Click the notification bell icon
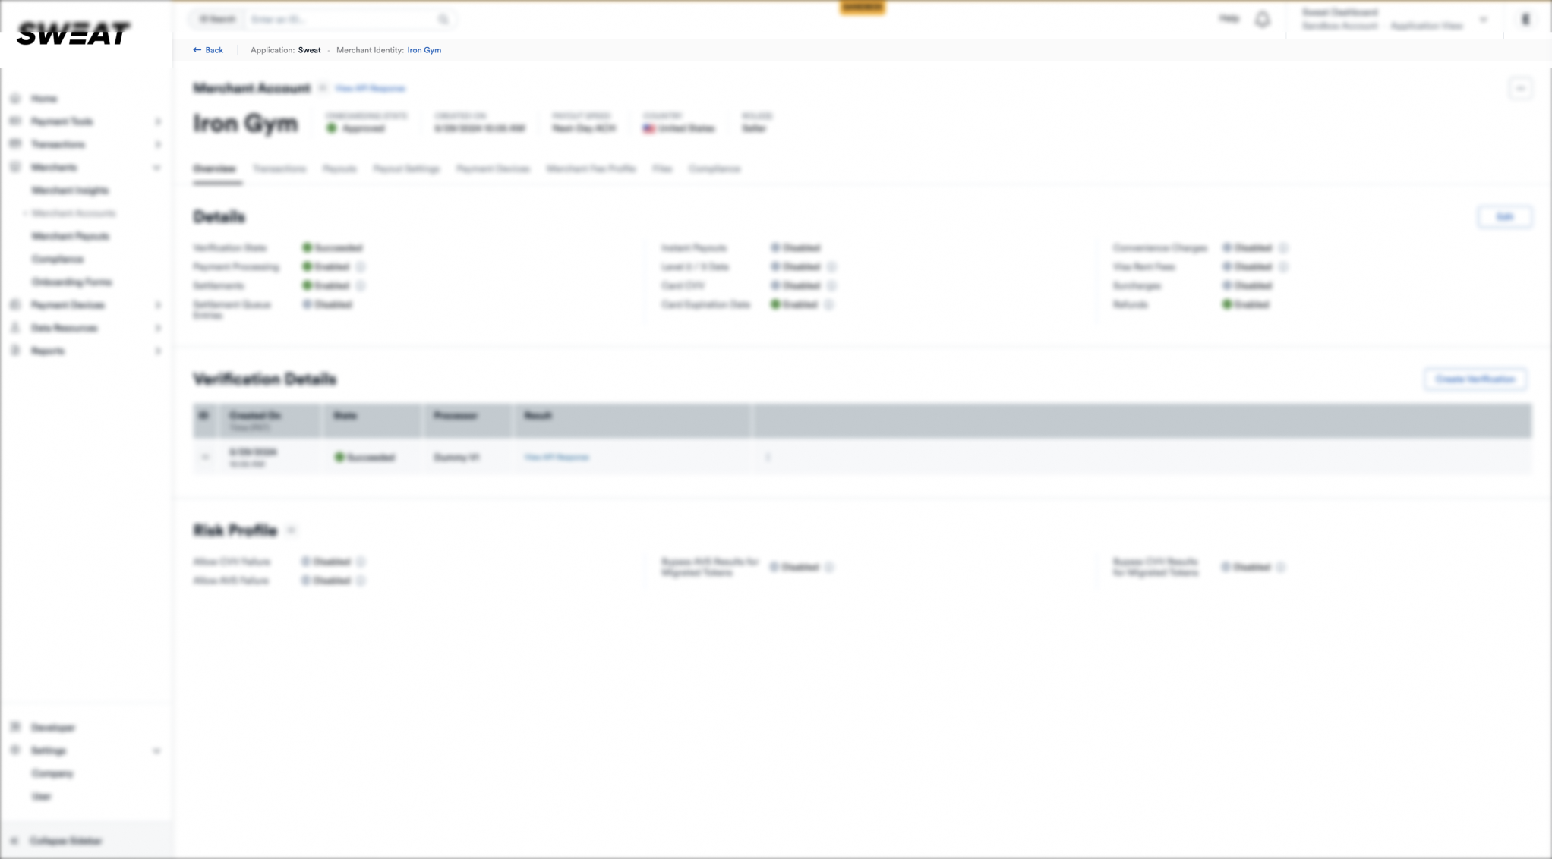The height and width of the screenshot is (859, 1552). coord(1262,20)
